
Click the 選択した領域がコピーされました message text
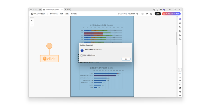point(93,50)
